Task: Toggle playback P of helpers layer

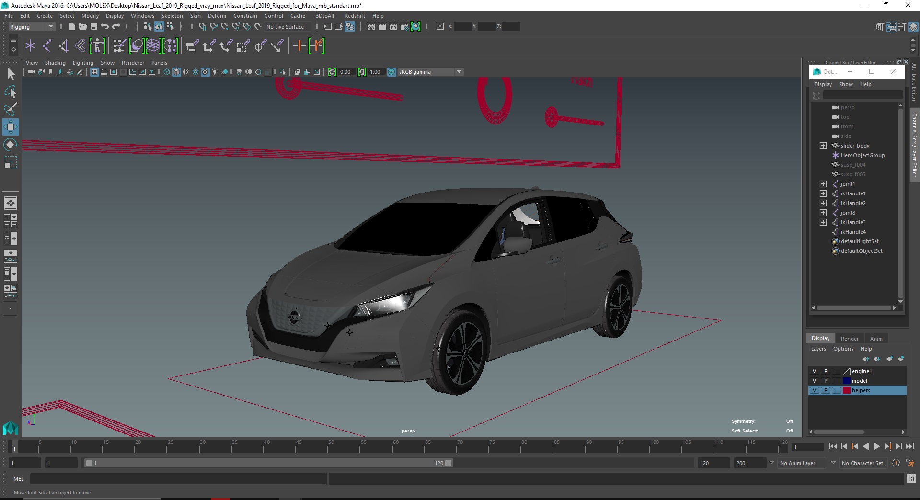Action: point(825,390)
